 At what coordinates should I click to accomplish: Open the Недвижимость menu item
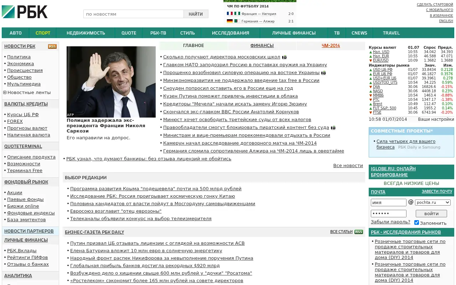86,33
